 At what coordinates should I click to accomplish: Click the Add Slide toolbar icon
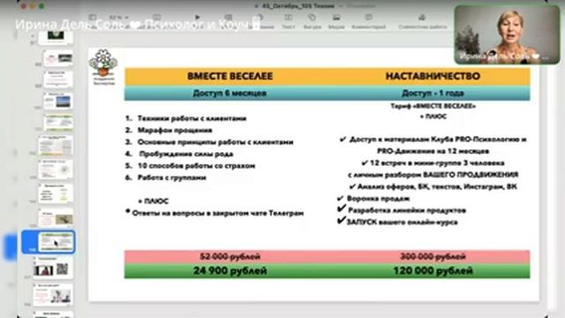pyautogui.click(x=156, y=18)
